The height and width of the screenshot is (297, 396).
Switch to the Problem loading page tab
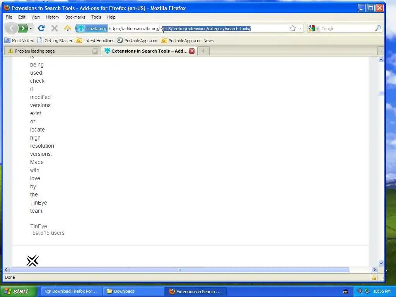point(52,51)
